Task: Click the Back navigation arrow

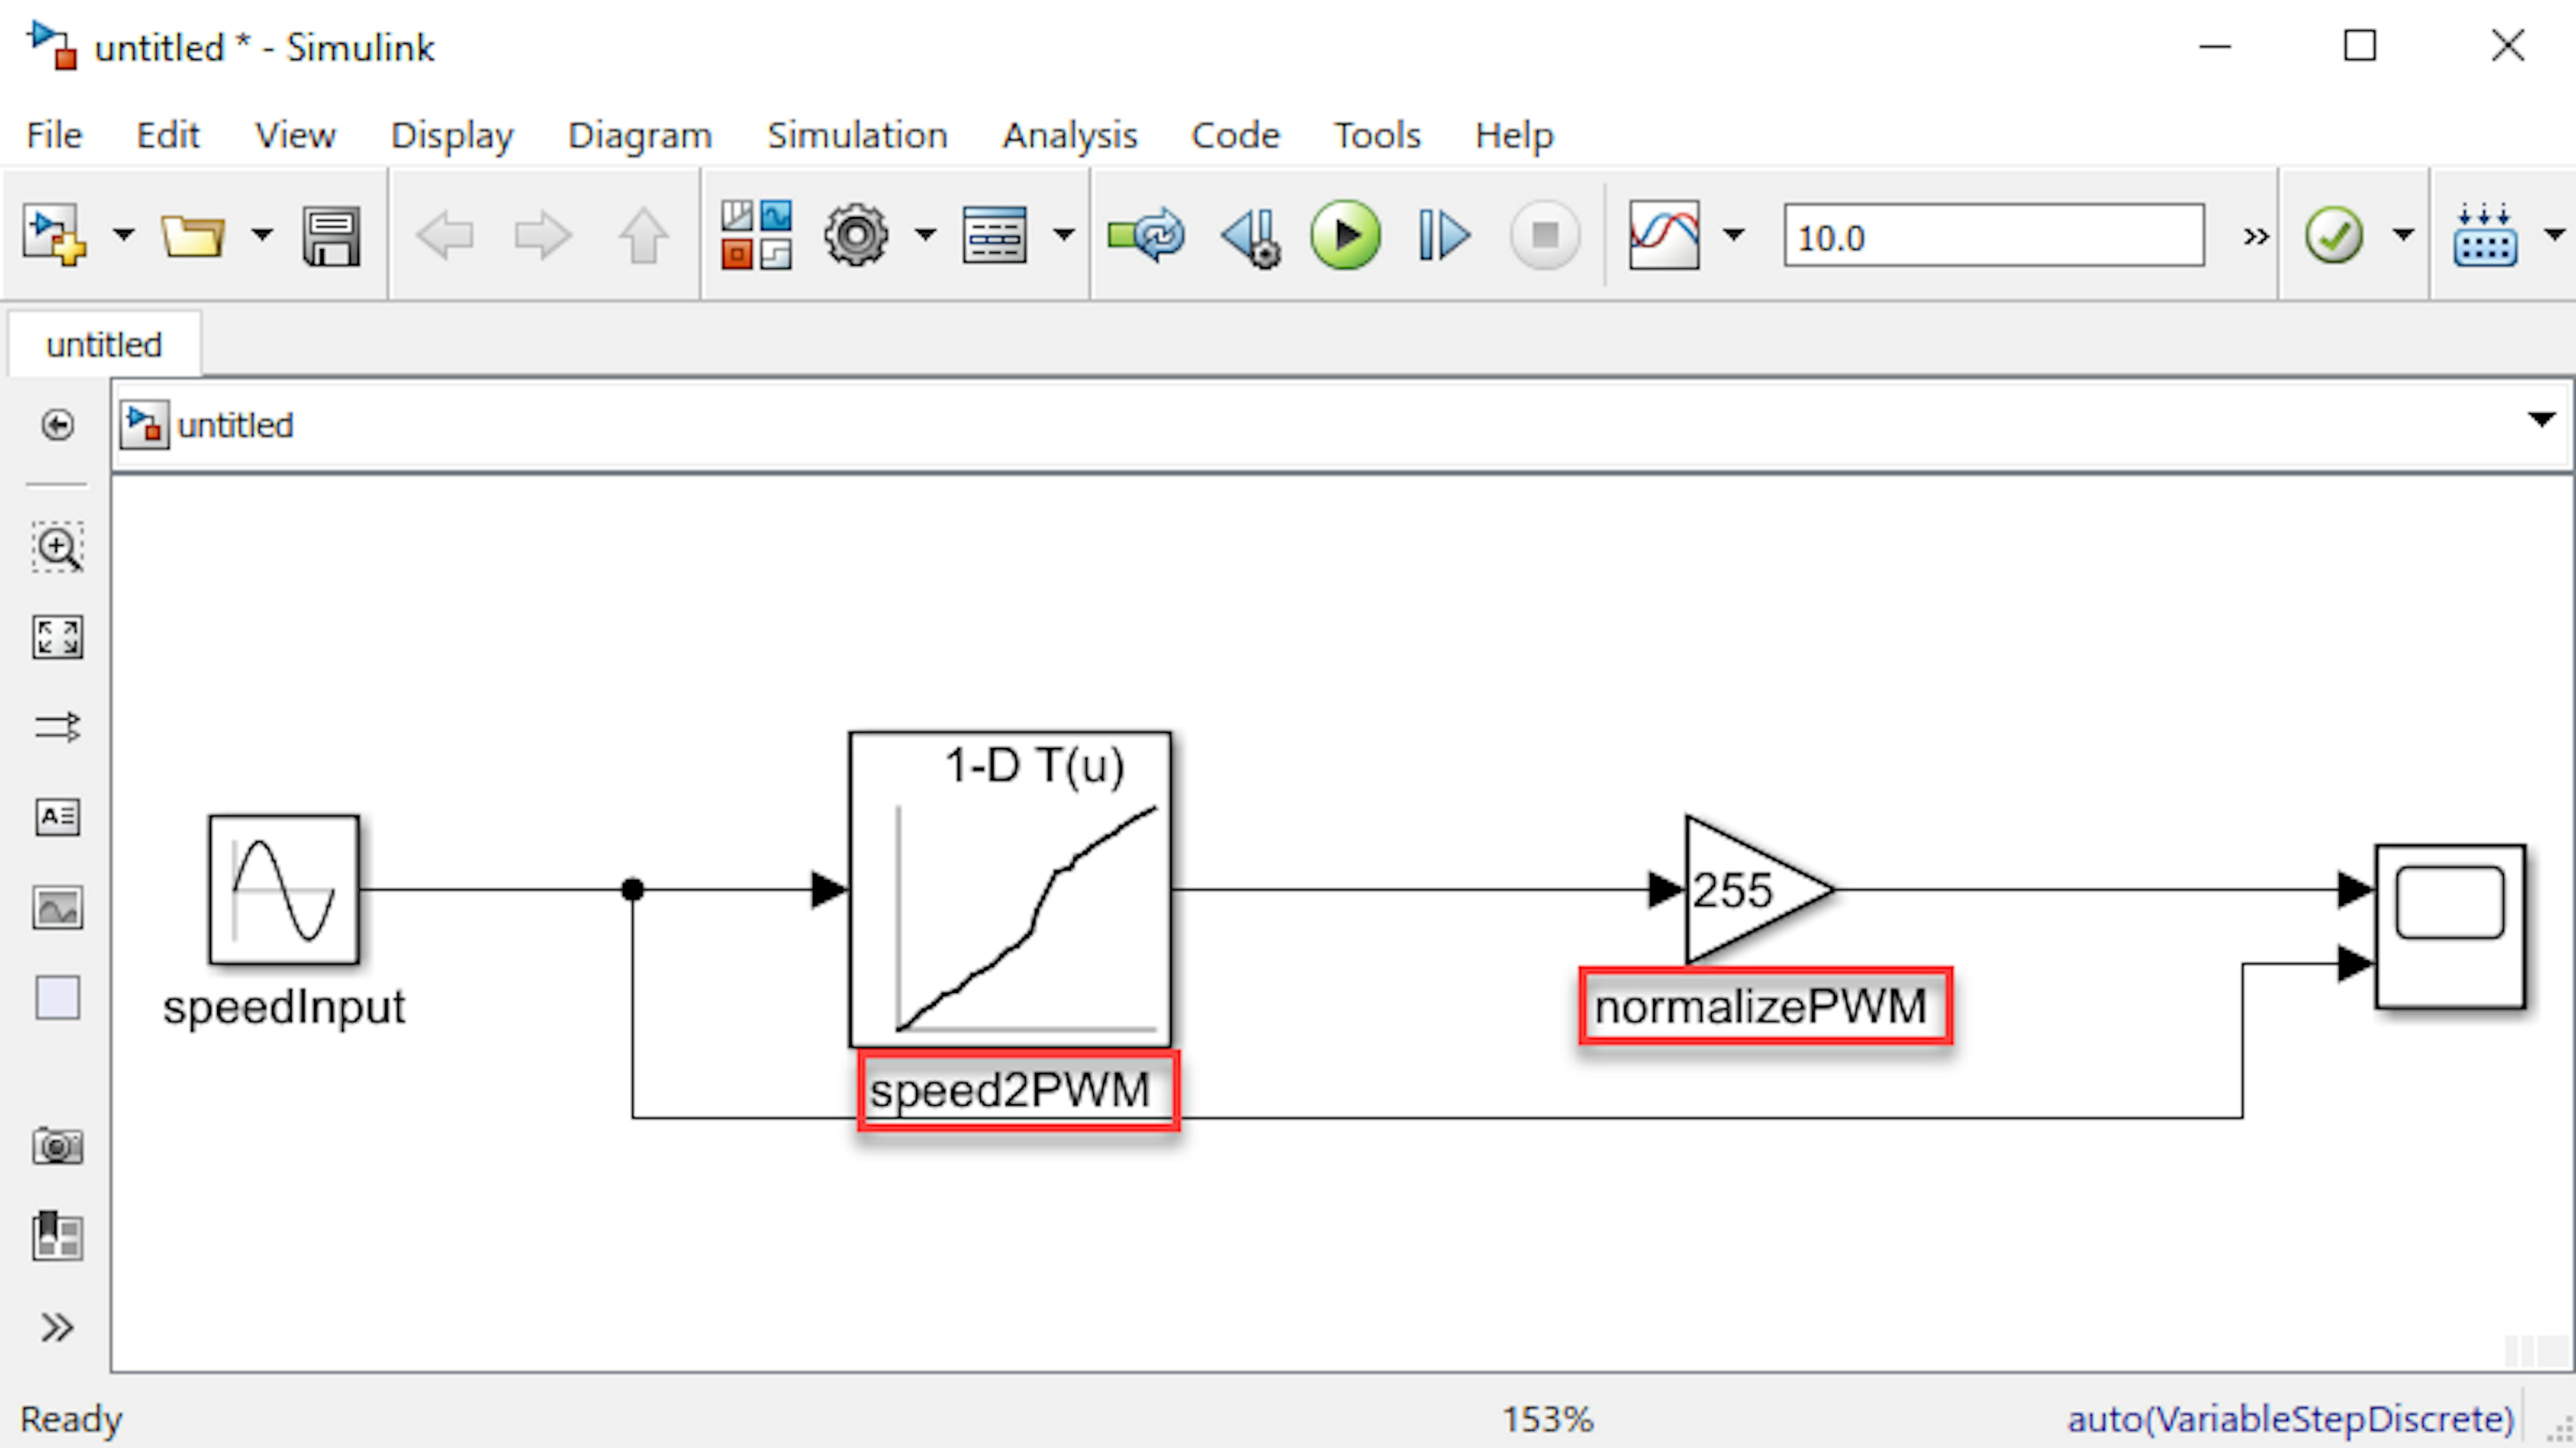Action: [444, 236]
